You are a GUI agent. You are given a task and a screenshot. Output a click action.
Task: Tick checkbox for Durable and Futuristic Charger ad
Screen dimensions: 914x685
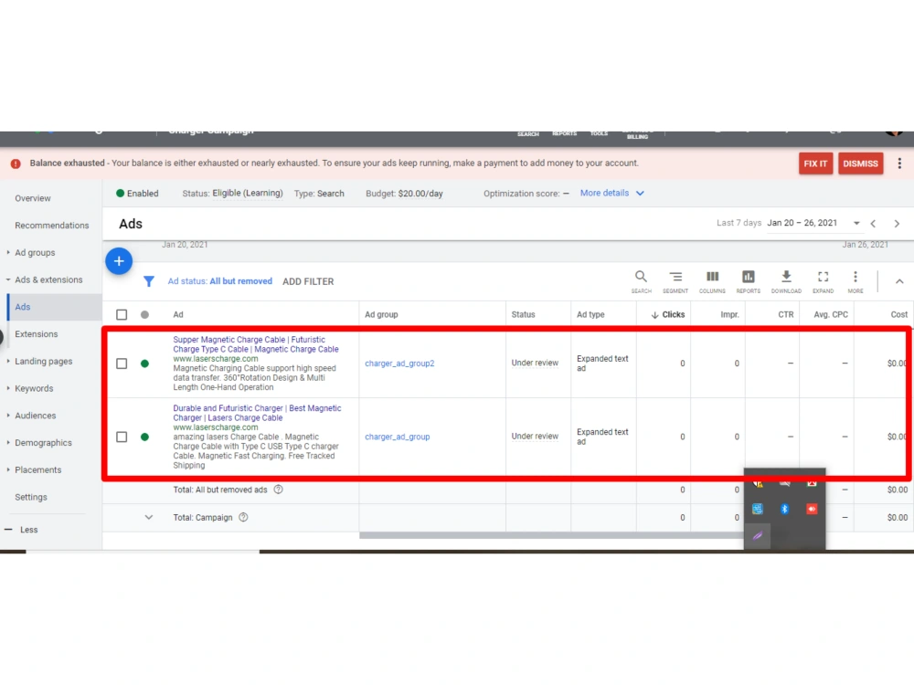point(122,437)
